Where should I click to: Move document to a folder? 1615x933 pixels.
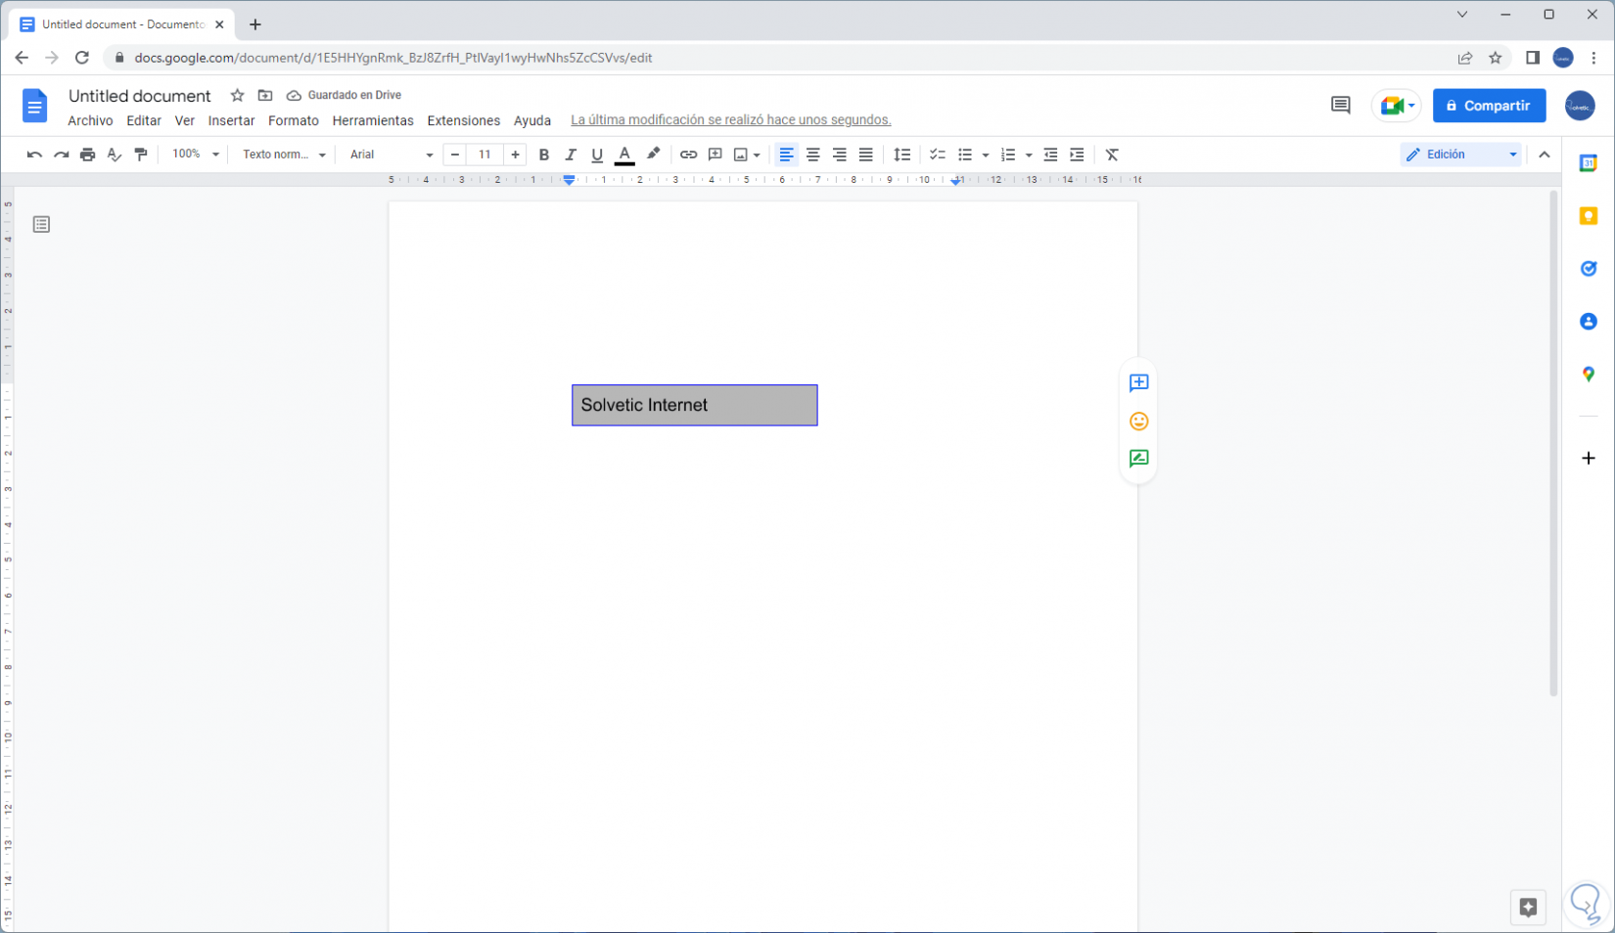[x=265, y=95]
